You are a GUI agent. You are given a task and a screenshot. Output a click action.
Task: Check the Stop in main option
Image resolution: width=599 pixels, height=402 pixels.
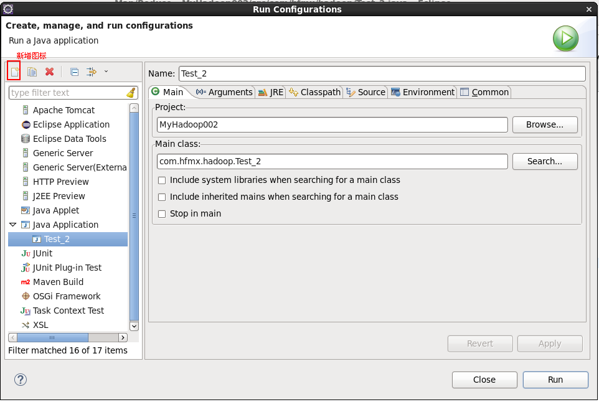[162, 214]
